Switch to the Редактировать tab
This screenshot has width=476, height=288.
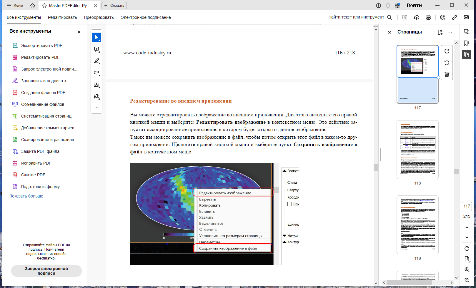click(62, 17)
